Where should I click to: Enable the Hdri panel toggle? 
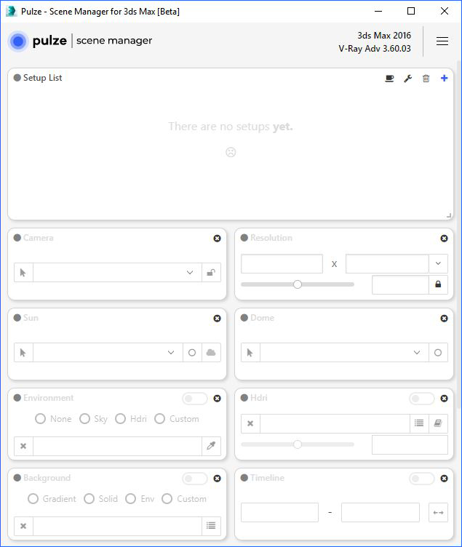[x=422, y=399]
